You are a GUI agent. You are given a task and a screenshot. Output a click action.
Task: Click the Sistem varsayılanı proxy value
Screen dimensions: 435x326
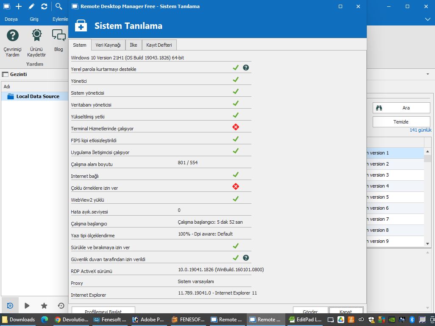point(196,281)
